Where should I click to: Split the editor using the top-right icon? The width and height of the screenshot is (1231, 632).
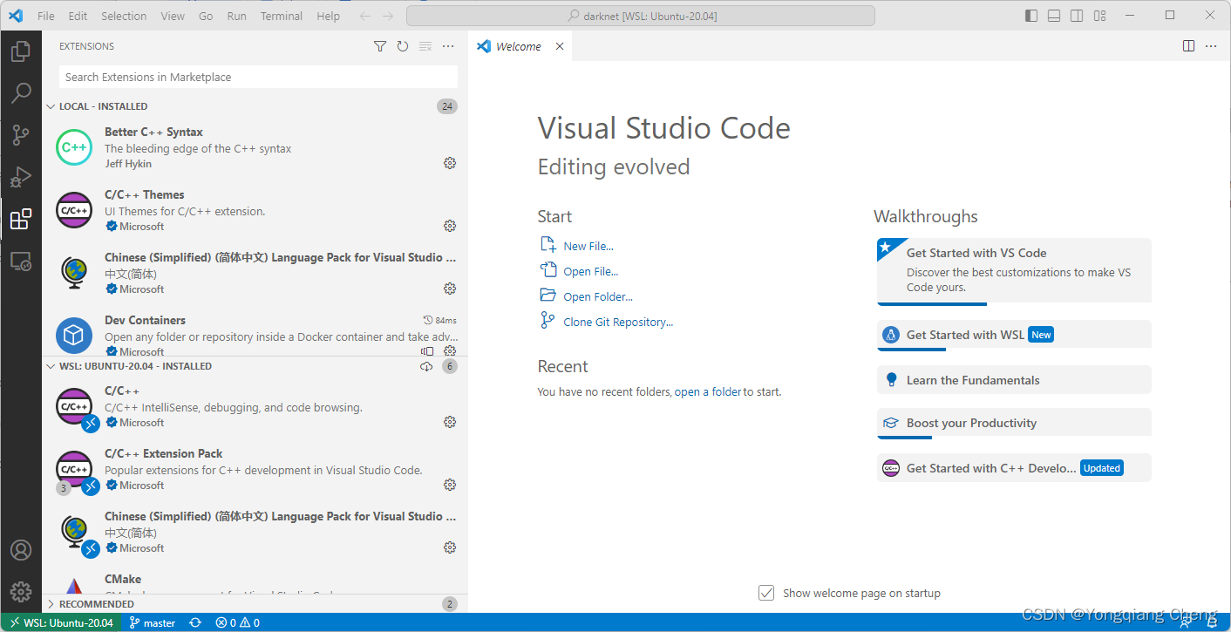pos(1188,45)
